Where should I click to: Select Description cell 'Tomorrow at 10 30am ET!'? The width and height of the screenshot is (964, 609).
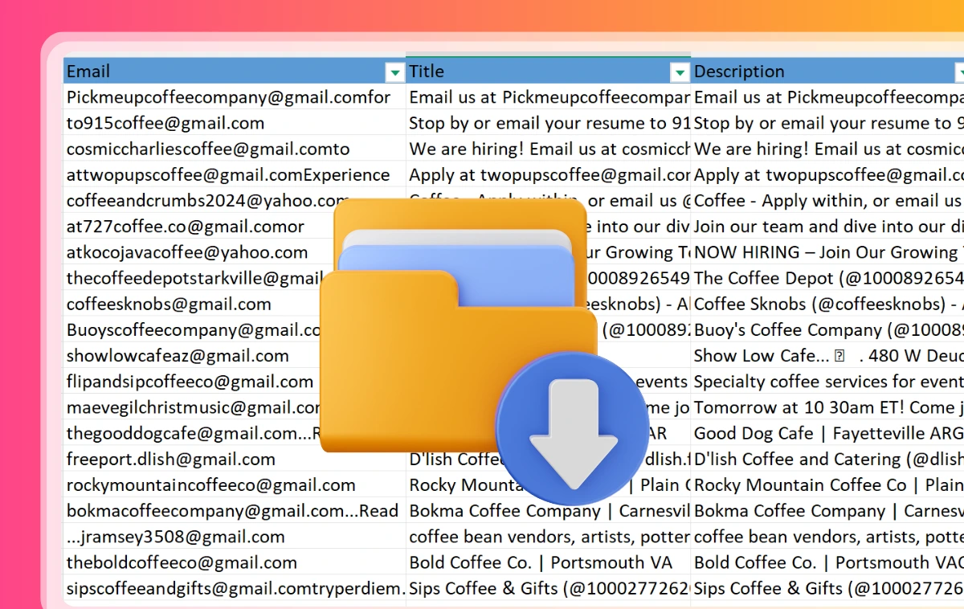[827, 407]
